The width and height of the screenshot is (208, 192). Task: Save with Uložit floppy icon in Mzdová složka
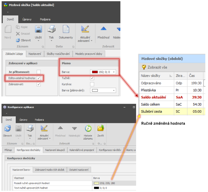(x=39, y=29)
